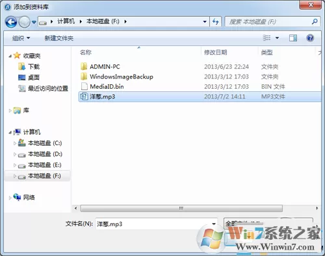Collapse the 计算机 tree node

click(x=10, y=132)
